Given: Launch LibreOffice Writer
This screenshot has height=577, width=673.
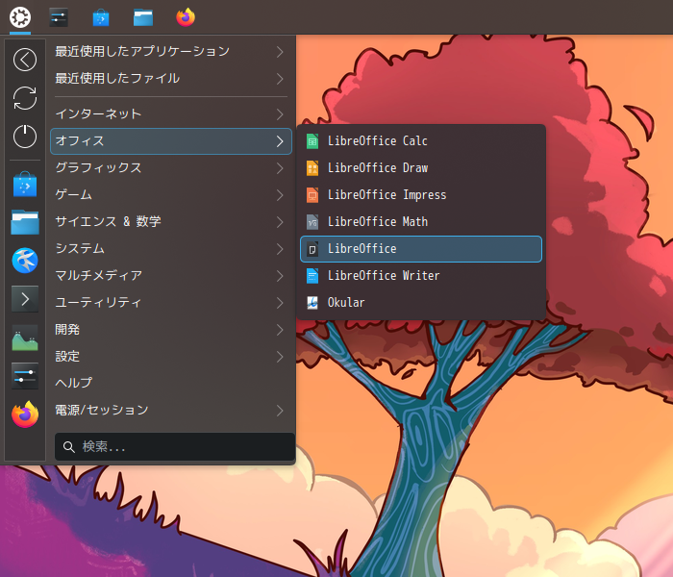Looking at the screenshot, I should click(x=421, y=276).
